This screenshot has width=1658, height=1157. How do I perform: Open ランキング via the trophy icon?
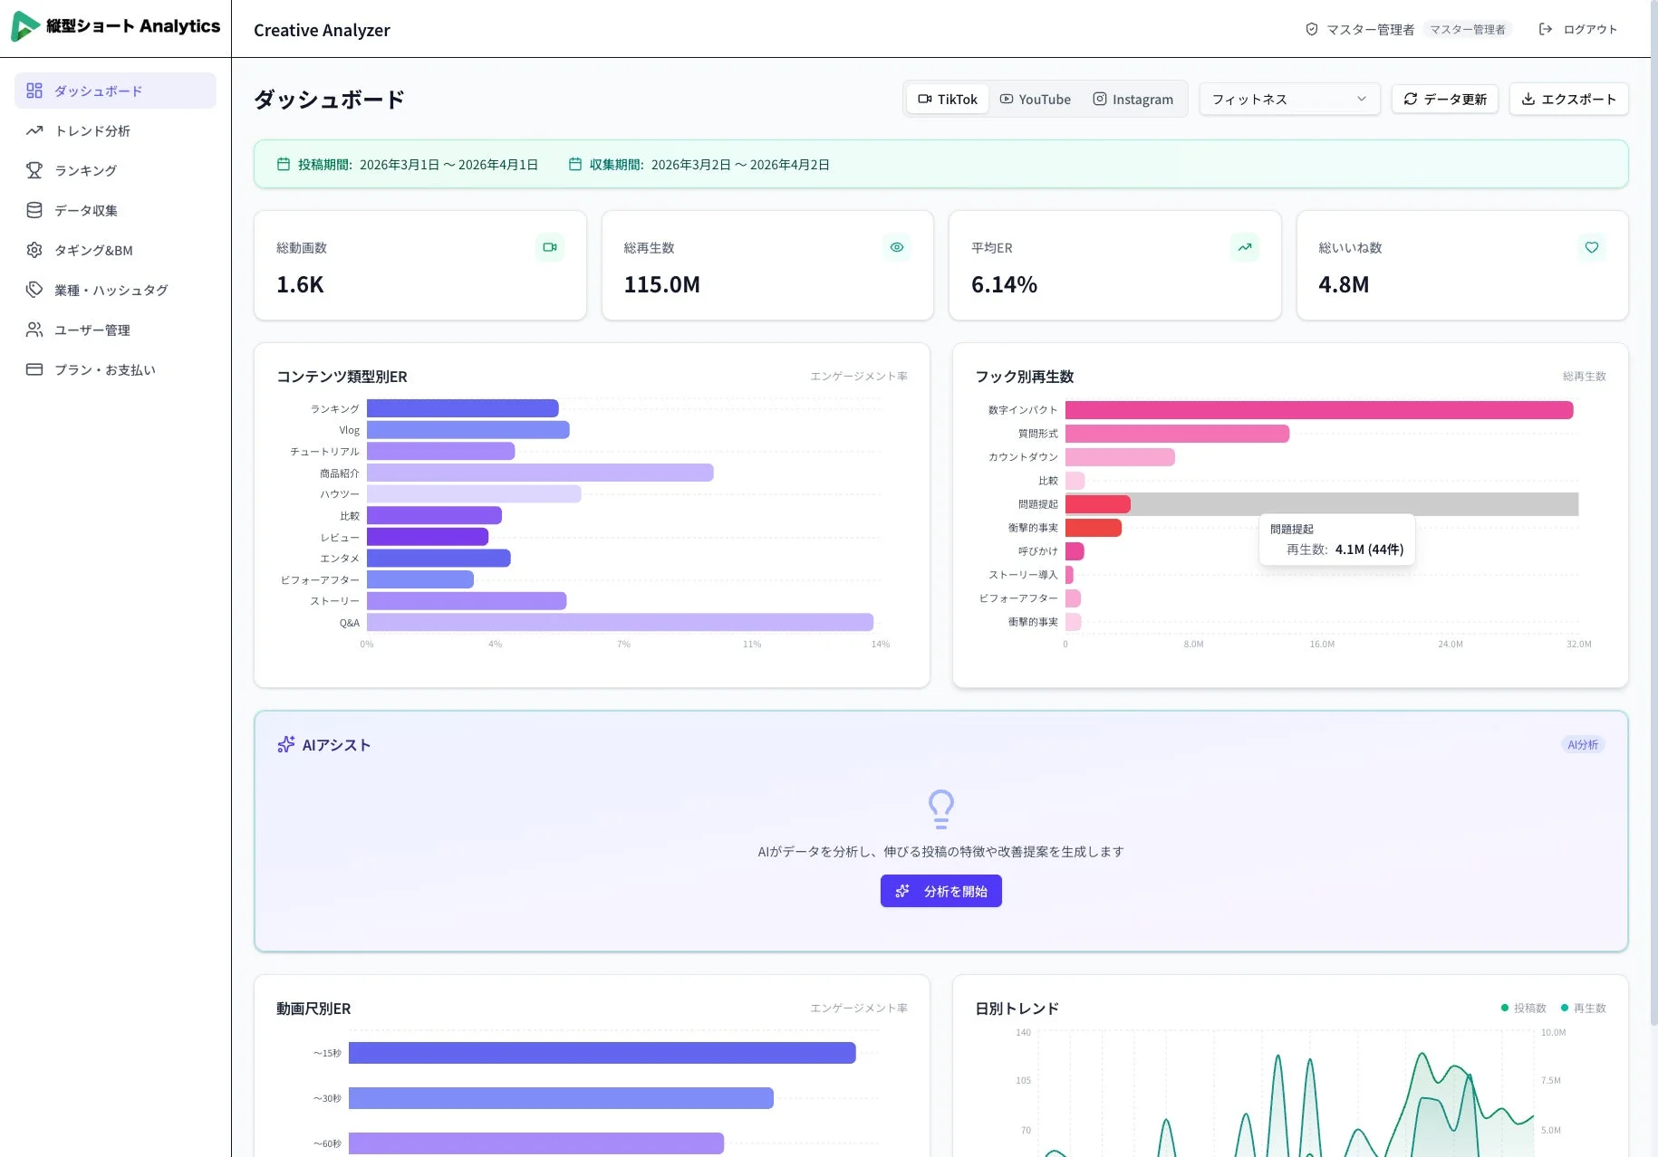(34, 170)
